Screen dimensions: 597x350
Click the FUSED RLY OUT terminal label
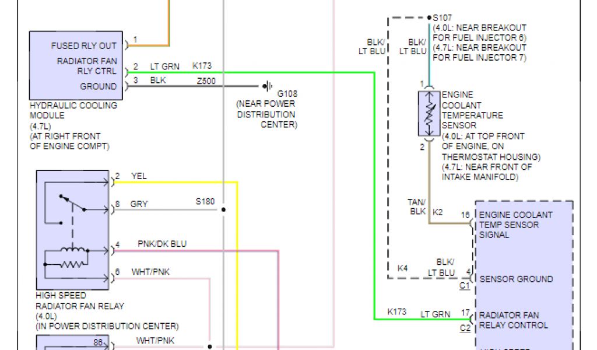click(x=83, y=45)
